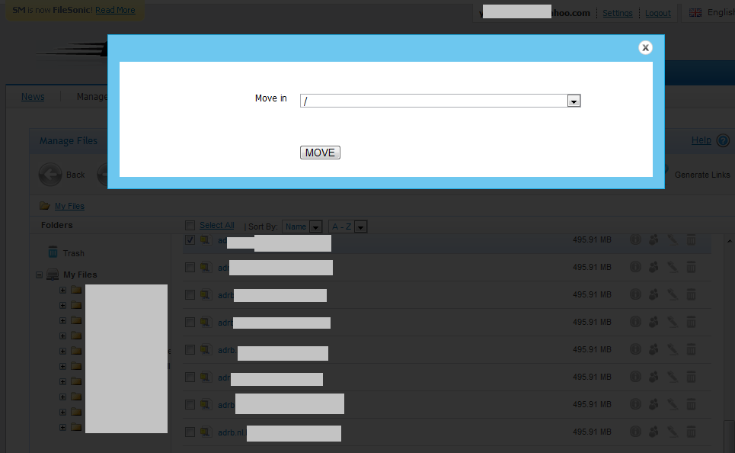Click the file type icon of checked row

(206, 240)
